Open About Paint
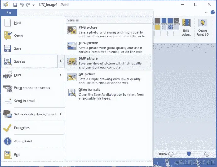The height and width of the screenshot is (167, 217). tap(33, 141)
